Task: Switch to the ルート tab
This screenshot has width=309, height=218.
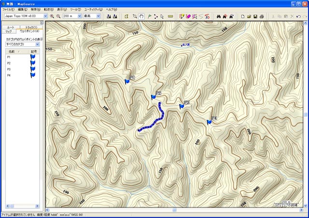Action: point(11,27)
